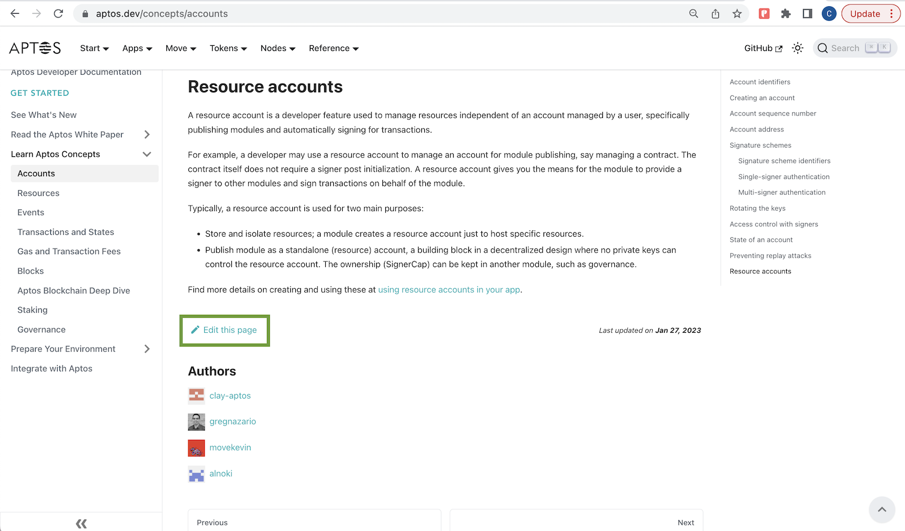
Task: Open the Move dropdown menu
Action: click(180, 49)
